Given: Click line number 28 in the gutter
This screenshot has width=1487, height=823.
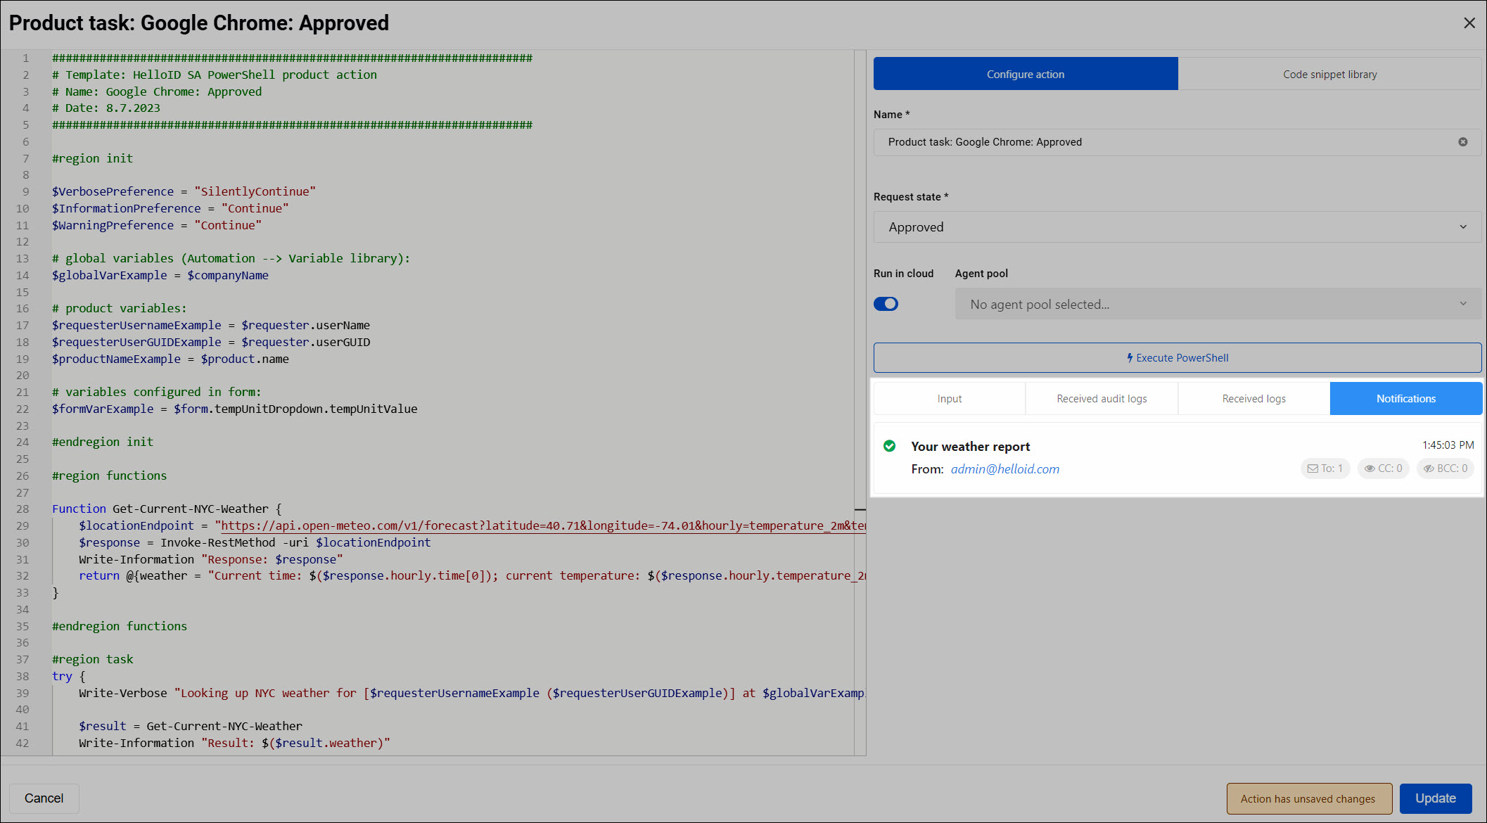Looking at the screenshot, I should click(23, 509).
